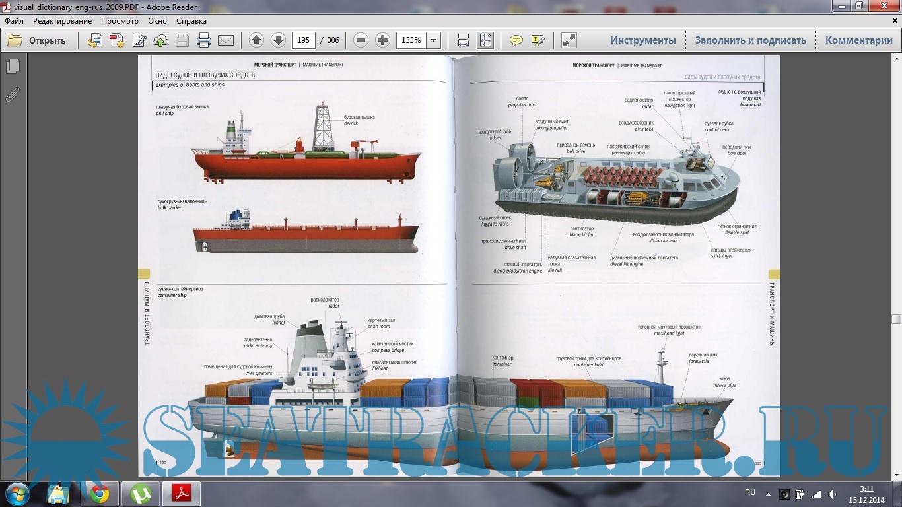Open the Просмотр menu
Image resolution: width=902 pixels, height=507 pixels.
[120, 21]
